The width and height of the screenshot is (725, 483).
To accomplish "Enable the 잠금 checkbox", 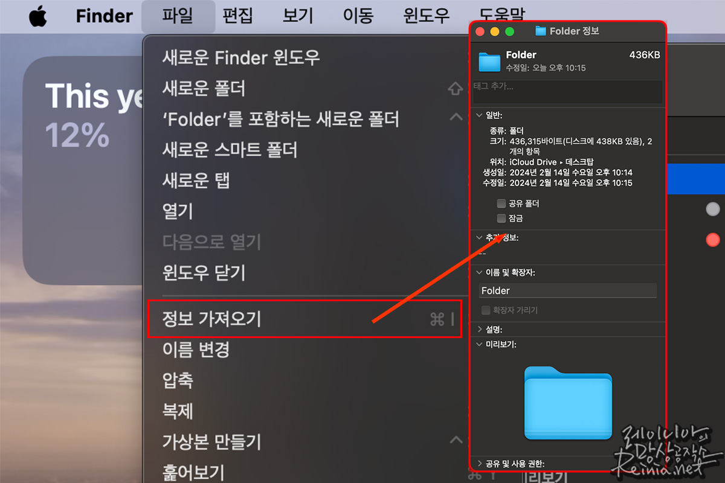I will click(501, 218).
